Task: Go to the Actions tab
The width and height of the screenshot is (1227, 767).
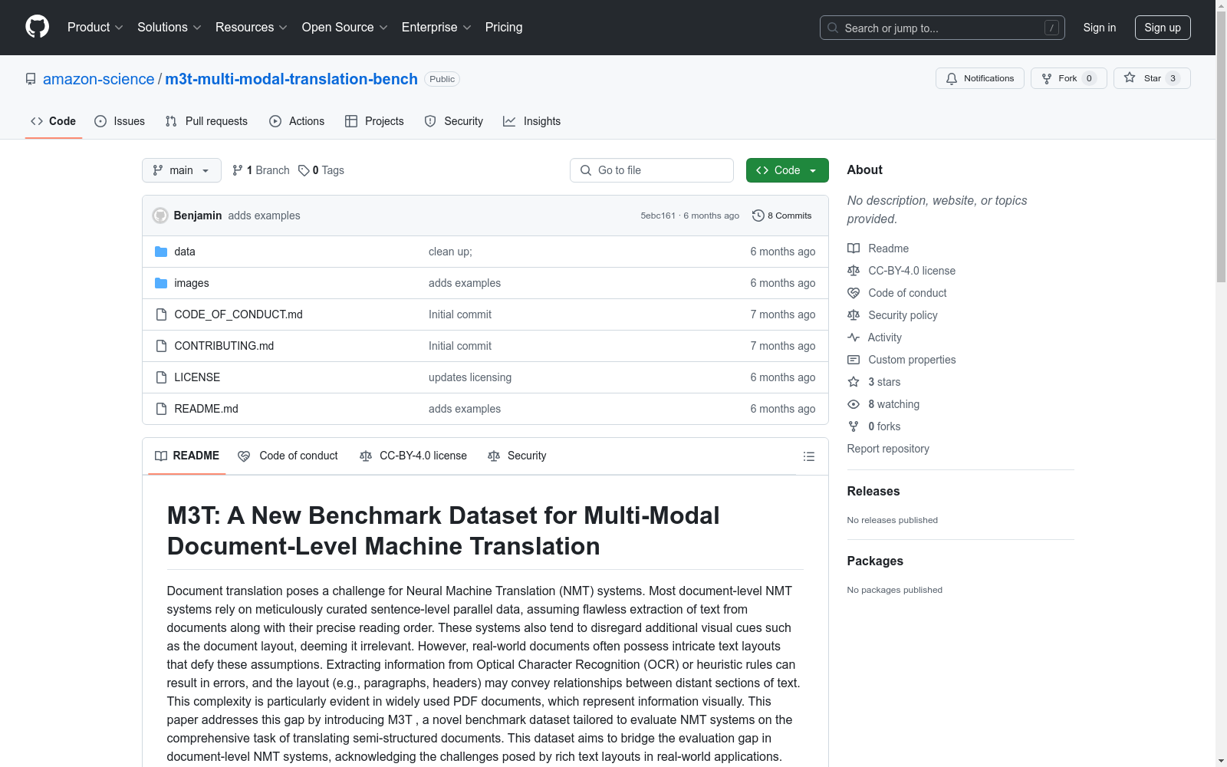Action: pos(297,121)
